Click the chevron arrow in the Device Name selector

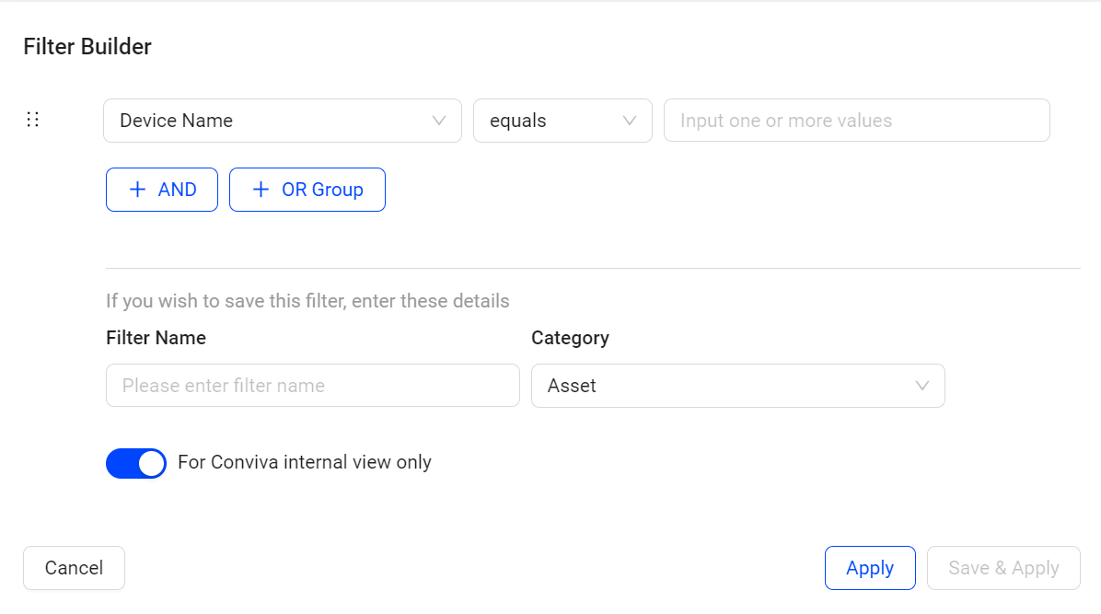coord(439,121)
